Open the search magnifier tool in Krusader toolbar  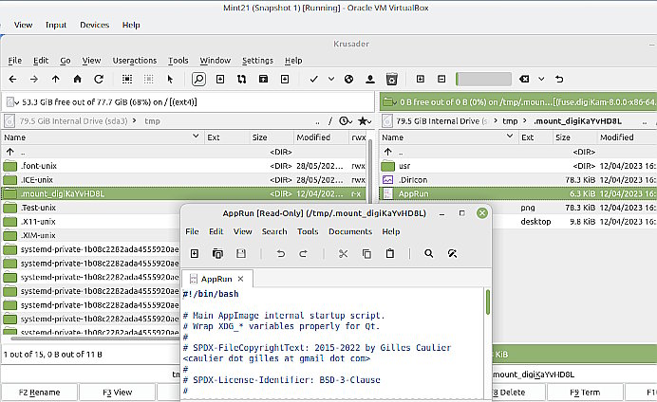198,79
